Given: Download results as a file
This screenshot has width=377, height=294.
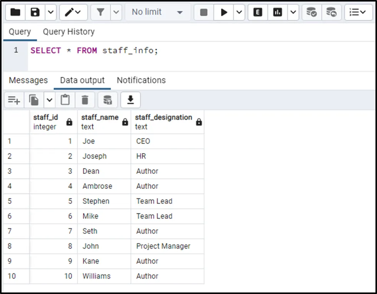Looking at the screenshot, I should click(x=131, y=100).
